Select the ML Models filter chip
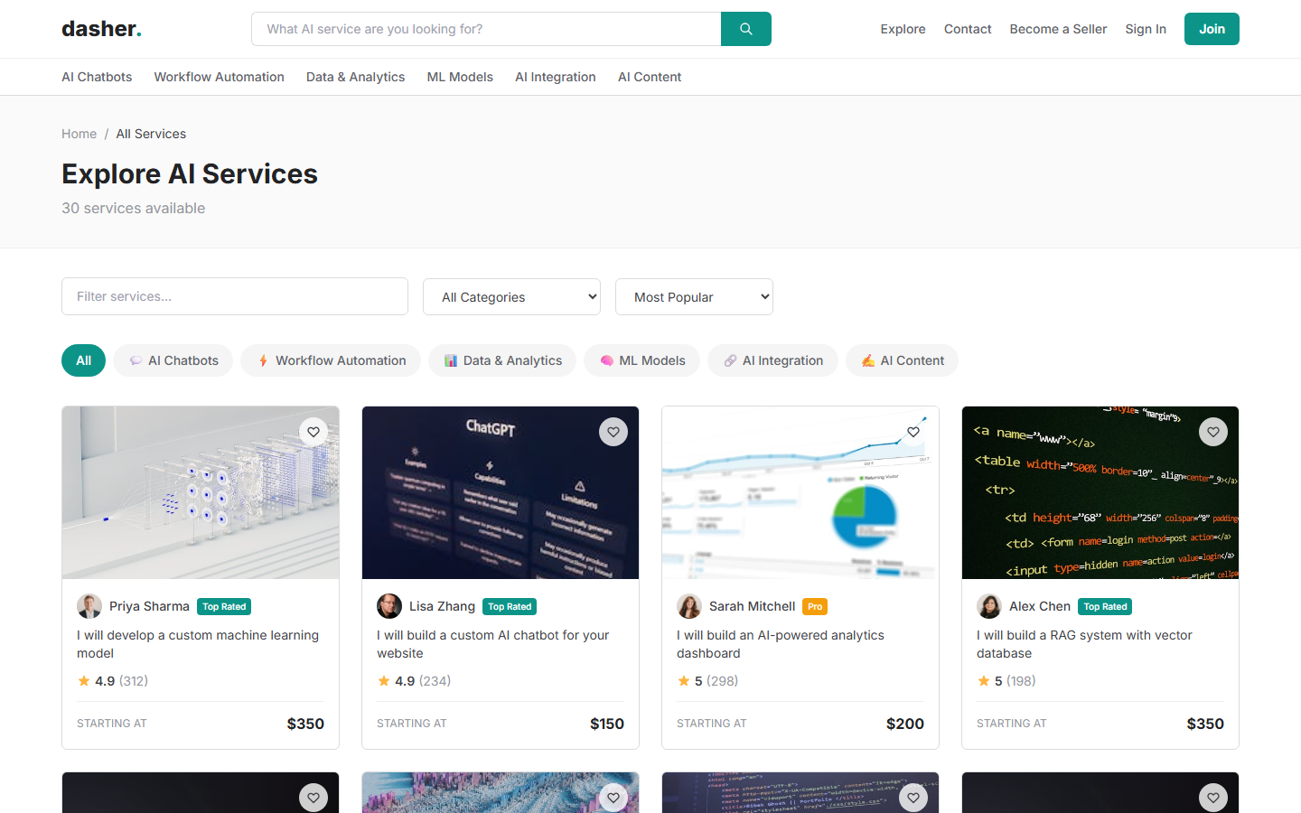This screenshot has width=1301, height=813. 641,360
